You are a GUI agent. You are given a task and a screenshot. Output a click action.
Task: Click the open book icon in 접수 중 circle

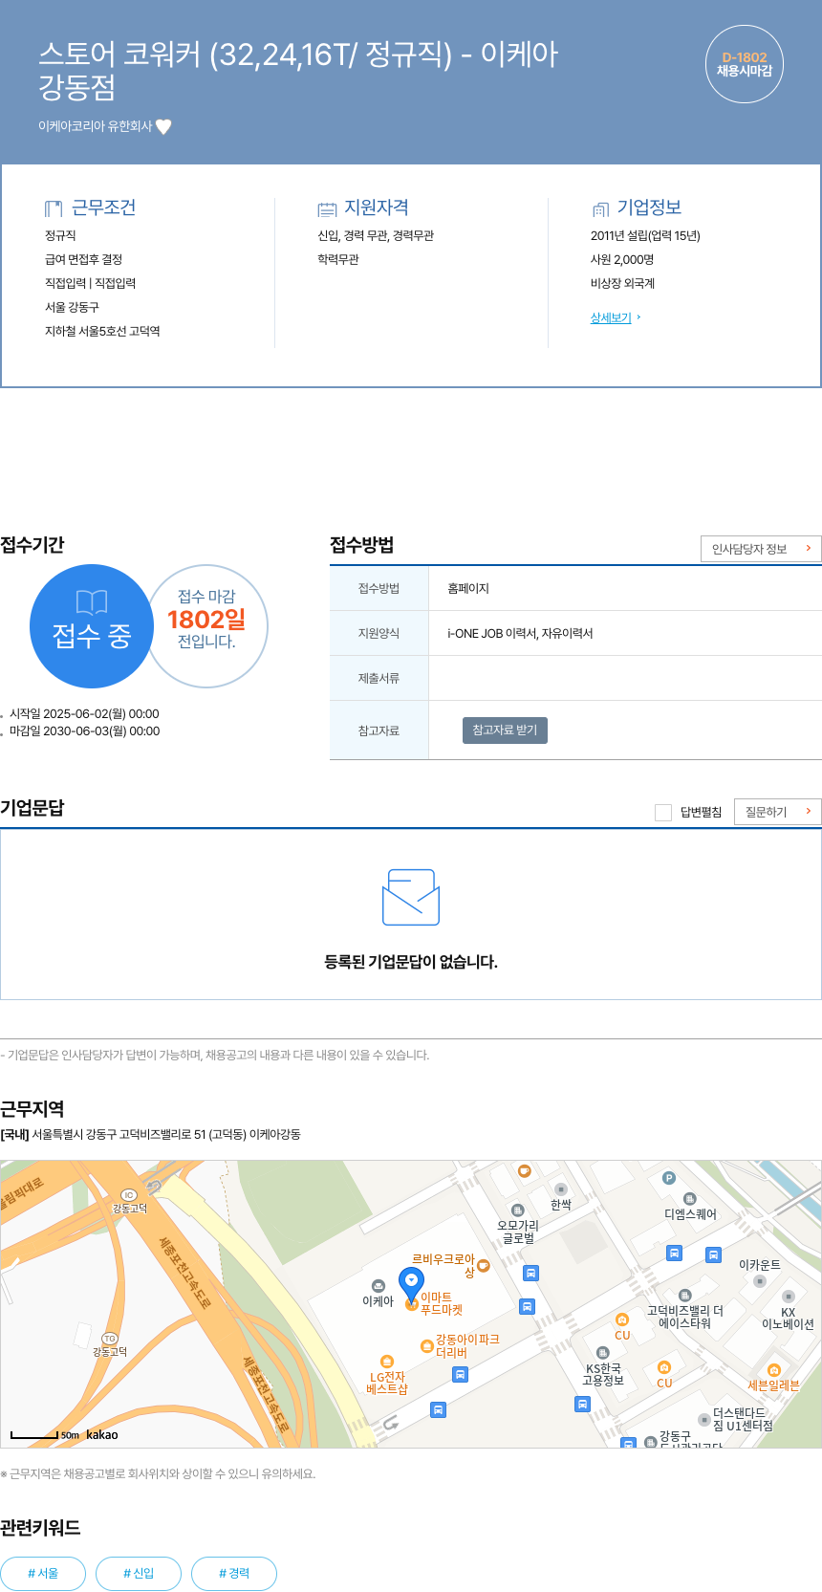tap(92, 601)
